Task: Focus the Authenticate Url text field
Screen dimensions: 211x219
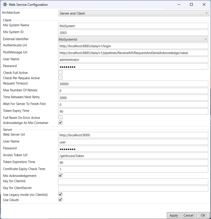Action: [133, 46]
